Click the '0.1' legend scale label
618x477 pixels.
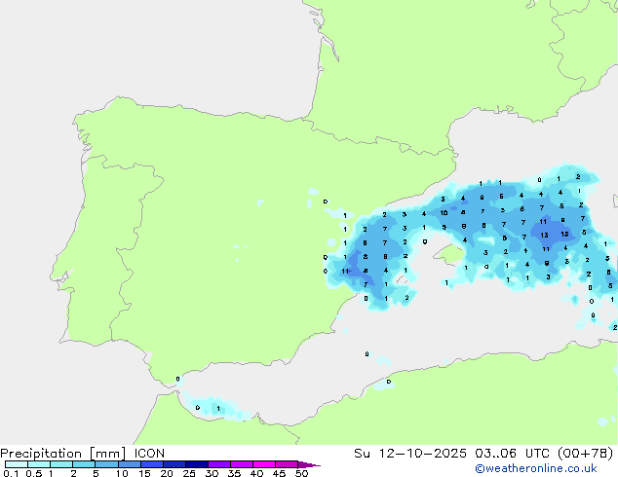(x=11, y=473)
